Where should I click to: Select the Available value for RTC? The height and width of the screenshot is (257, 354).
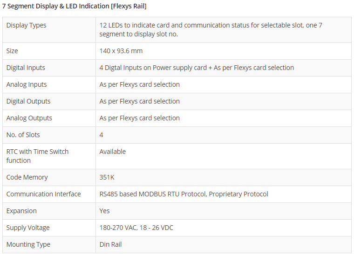pos(113,152)
